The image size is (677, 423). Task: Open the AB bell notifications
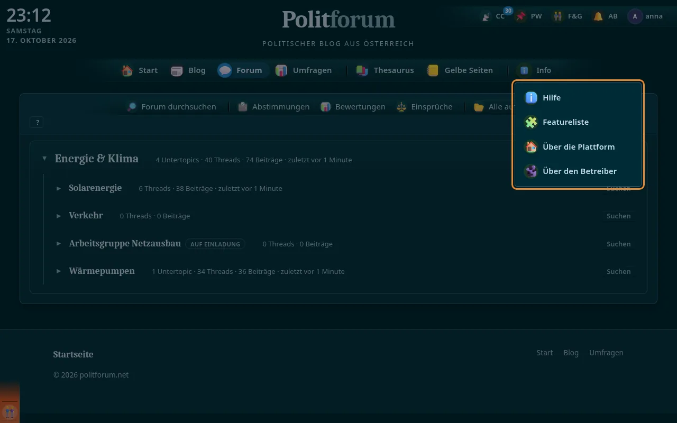point(606,16)
